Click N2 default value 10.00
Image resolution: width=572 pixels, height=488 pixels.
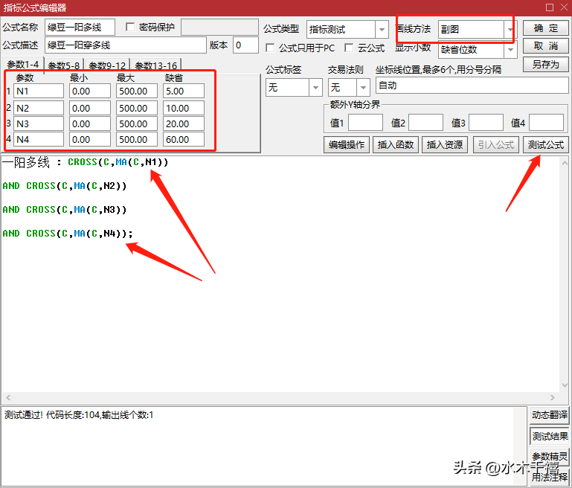184,109
